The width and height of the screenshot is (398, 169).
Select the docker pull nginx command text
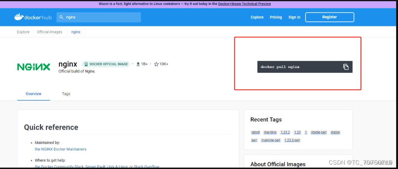(x=280, y=67)
